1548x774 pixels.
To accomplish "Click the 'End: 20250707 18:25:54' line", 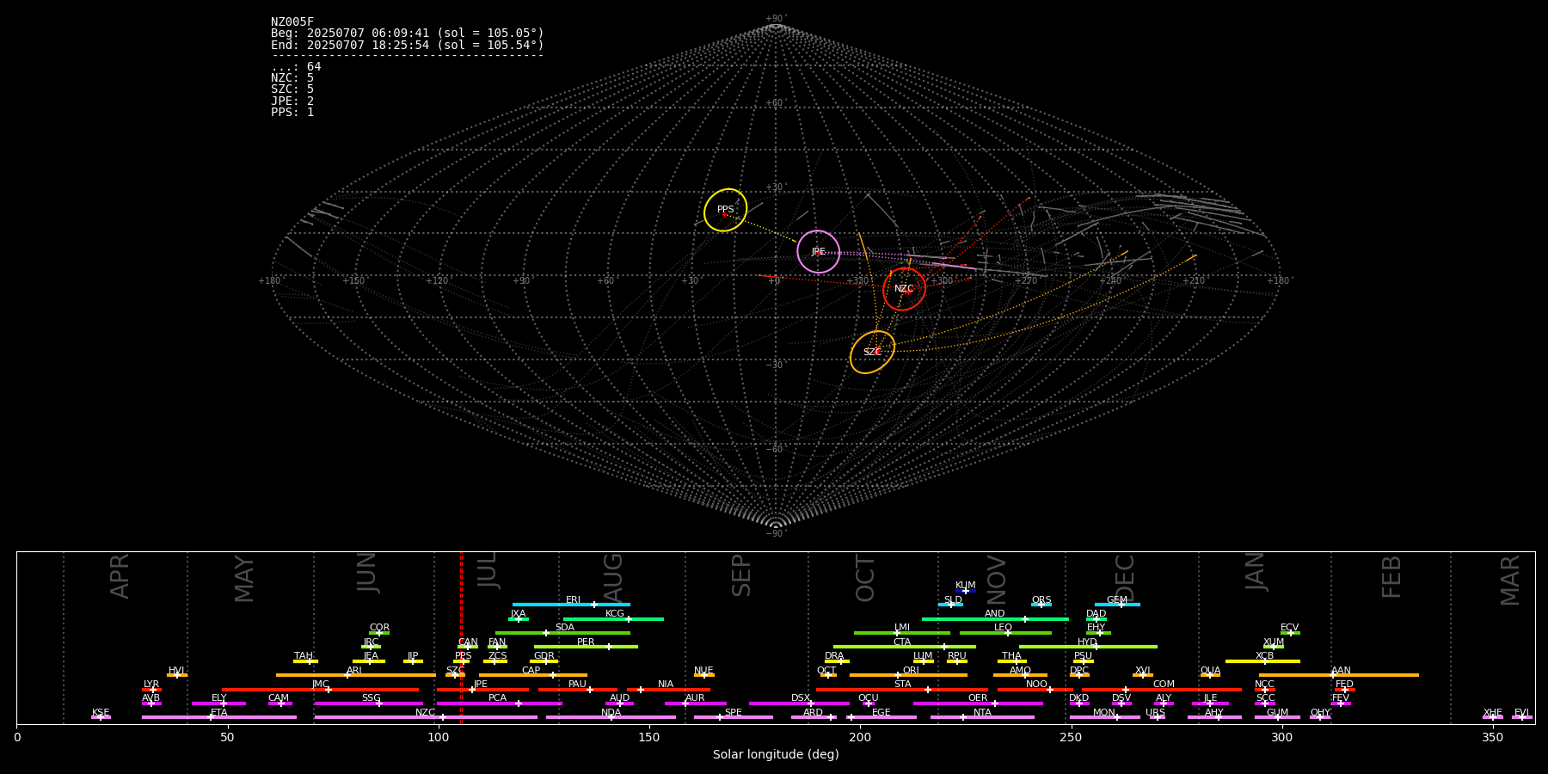I will [408, 45].
